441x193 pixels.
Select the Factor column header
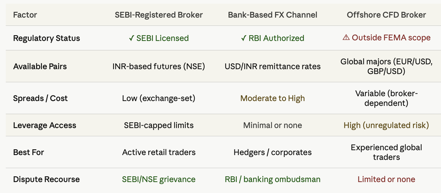[25, 15]
